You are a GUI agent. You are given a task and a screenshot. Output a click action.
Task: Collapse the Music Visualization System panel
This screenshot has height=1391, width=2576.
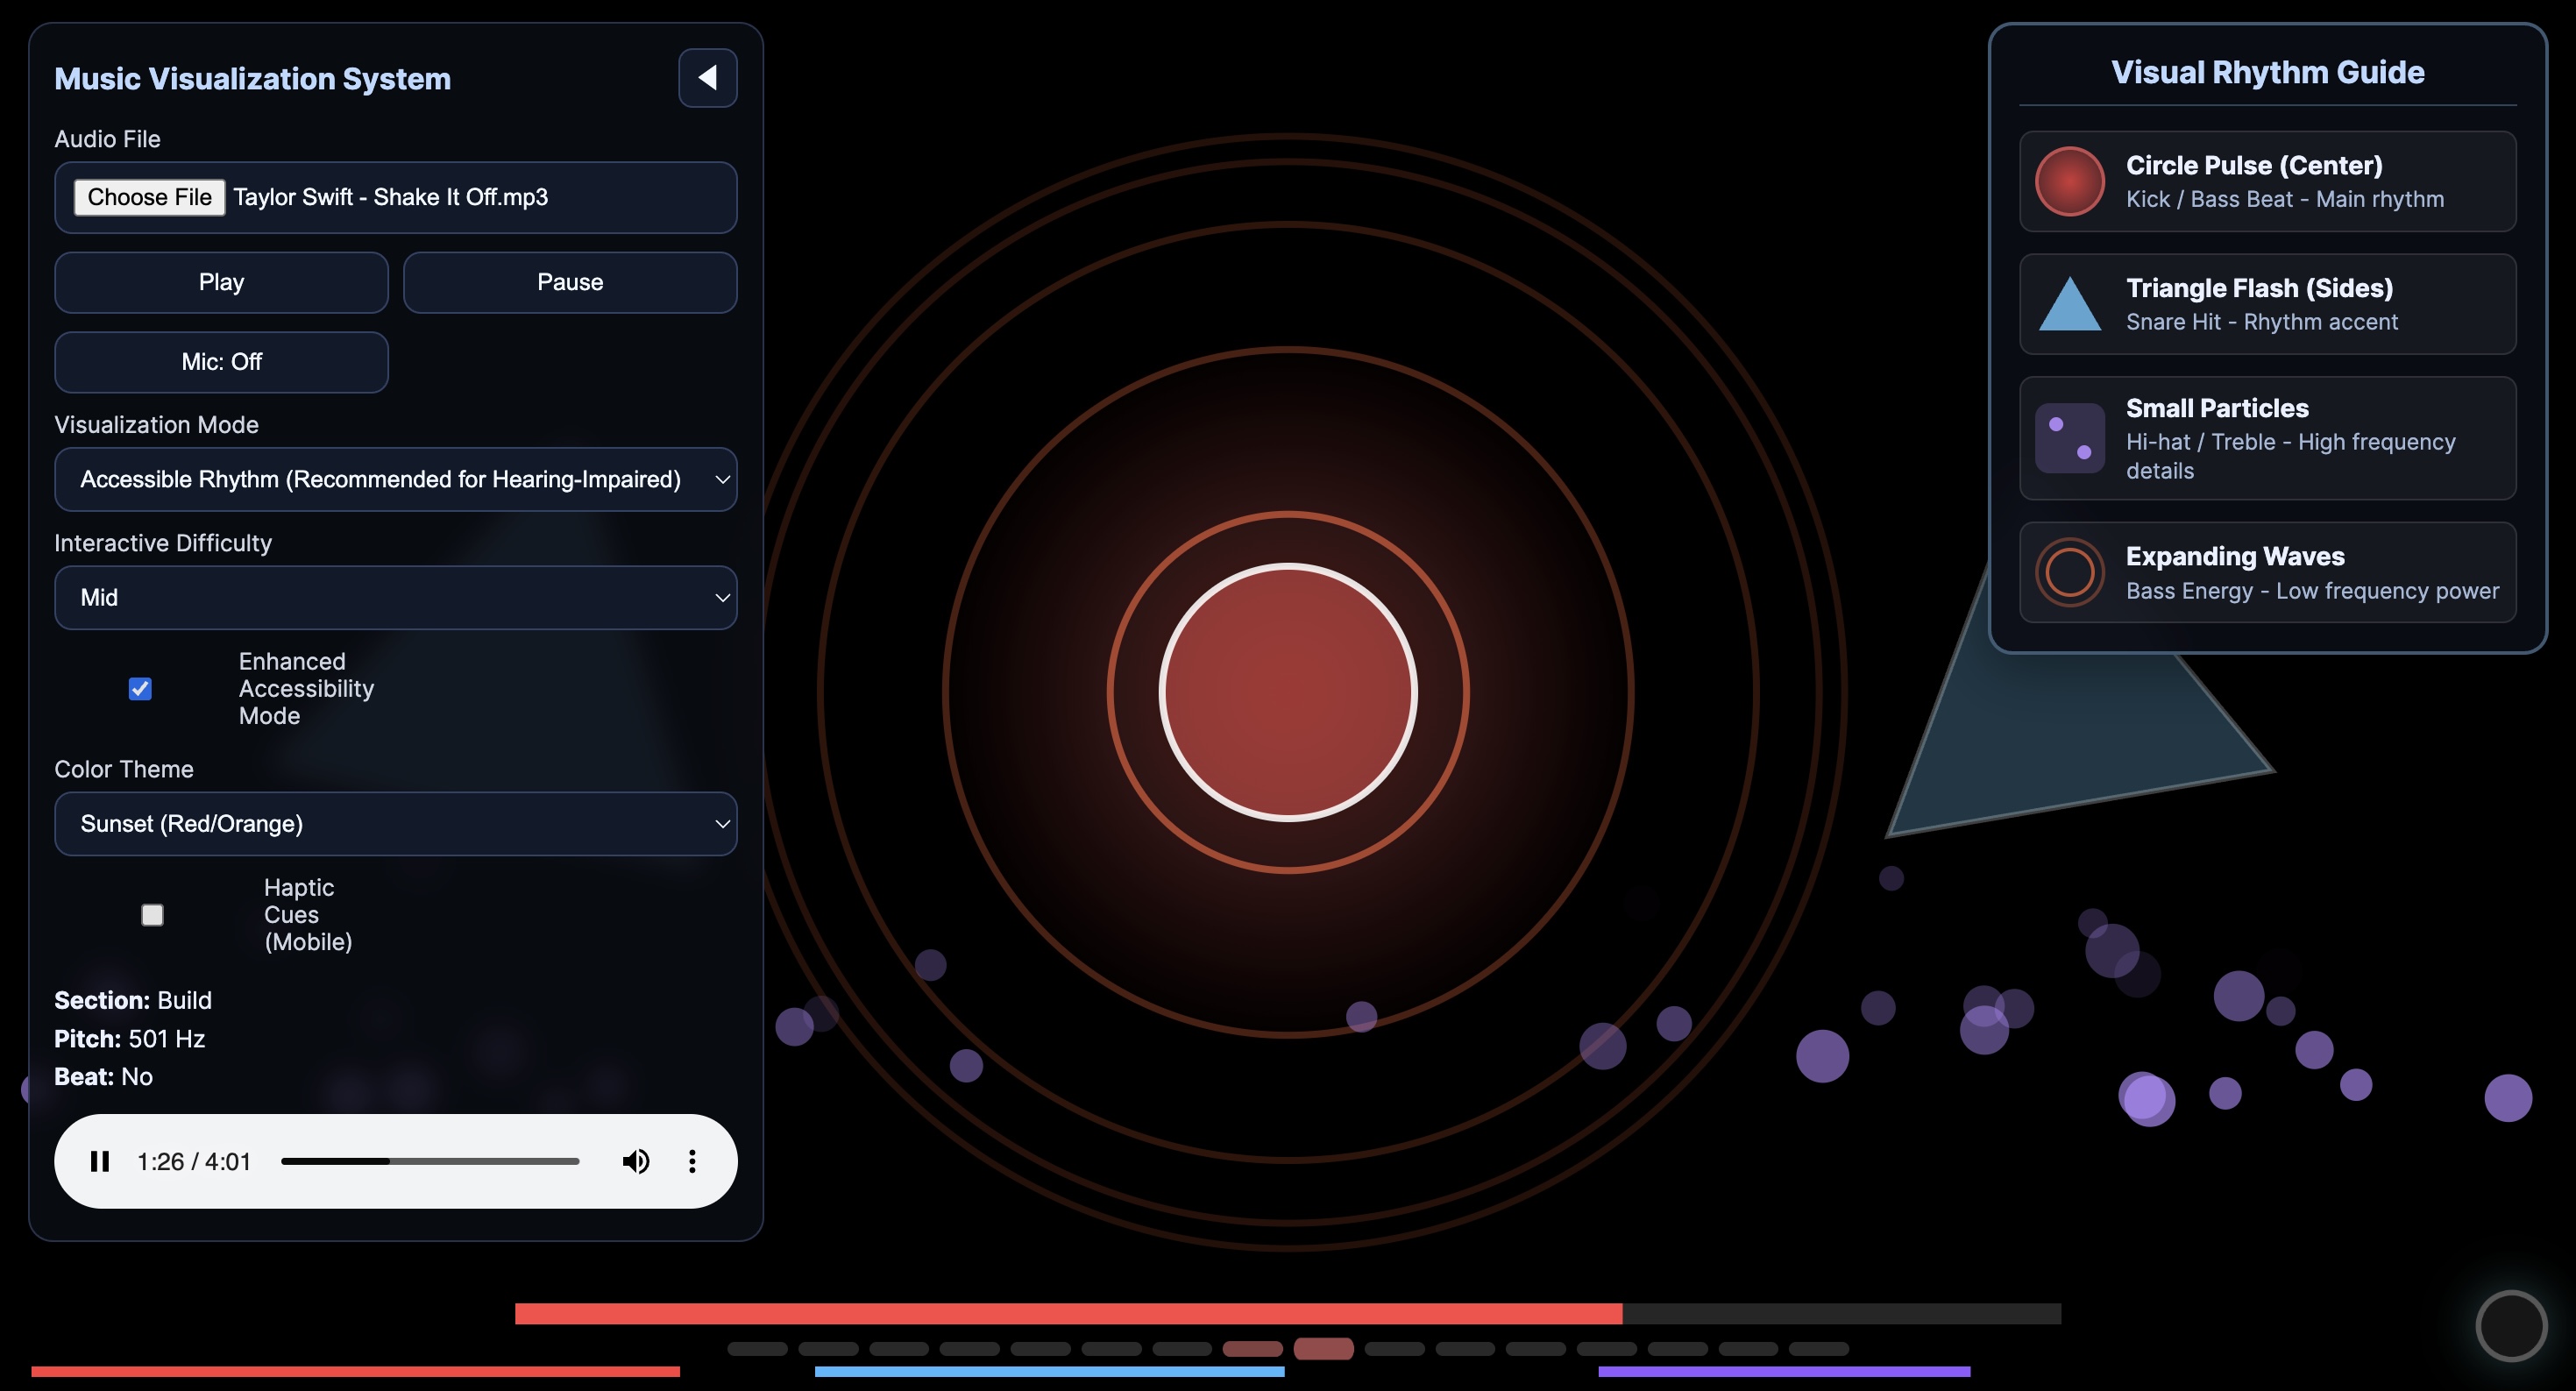click(x=707, y=78)
